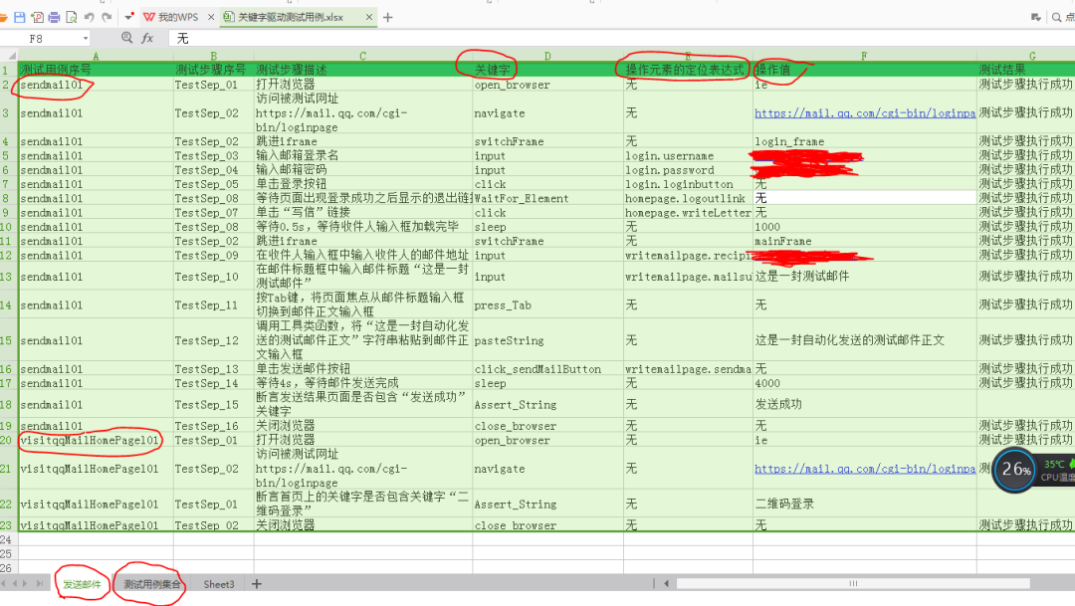Click the formula bar input showing 无

[x=620, y=39]
